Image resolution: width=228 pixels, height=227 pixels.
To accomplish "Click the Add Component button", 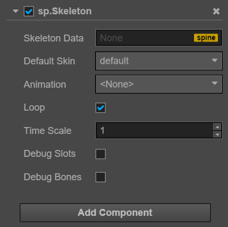I will coord(115,213).
